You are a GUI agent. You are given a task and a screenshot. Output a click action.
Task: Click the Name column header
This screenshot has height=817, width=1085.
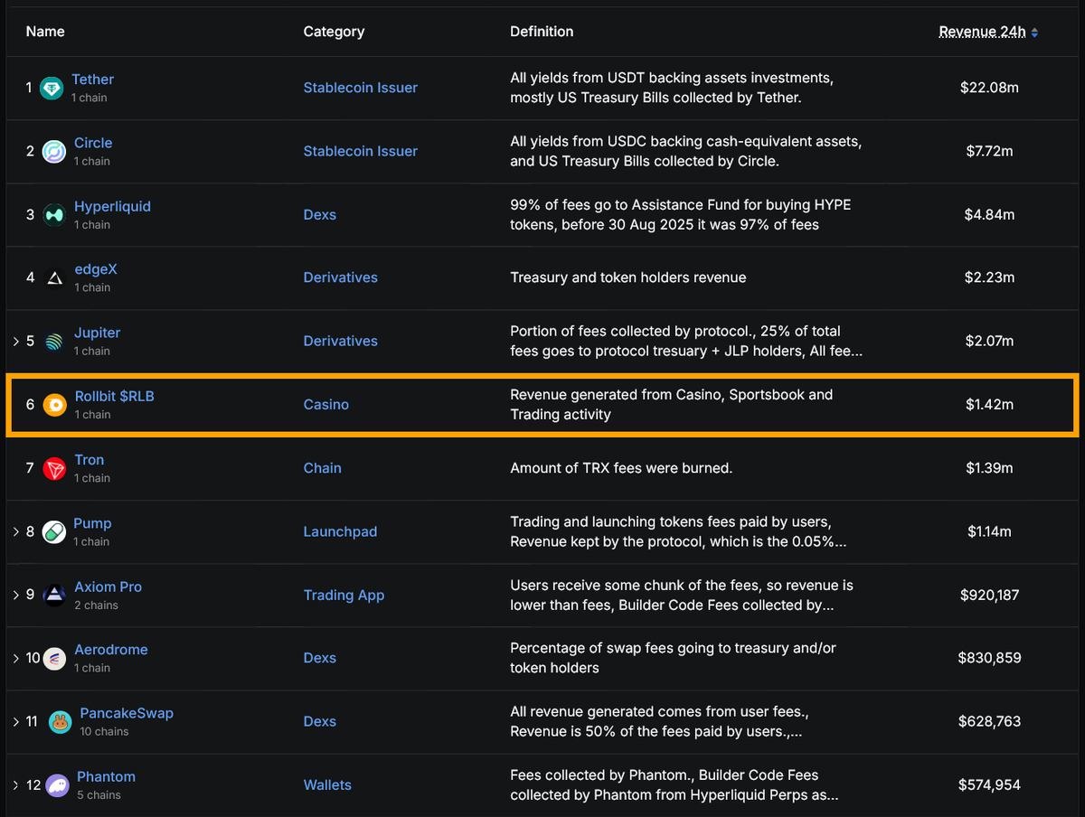pyautogui.click(x=45, y=32)
